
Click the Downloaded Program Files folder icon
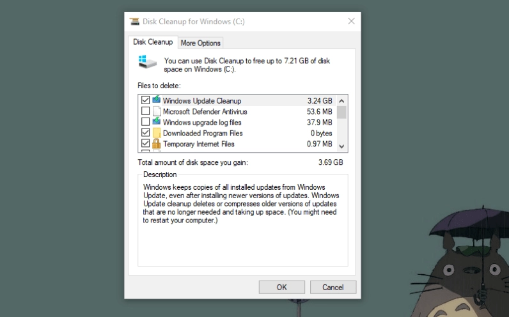click(156, 133)
